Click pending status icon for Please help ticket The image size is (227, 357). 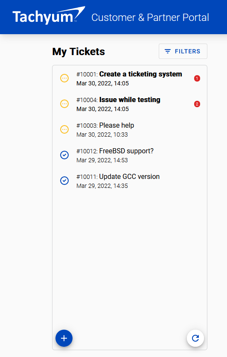tap(64, 129)
